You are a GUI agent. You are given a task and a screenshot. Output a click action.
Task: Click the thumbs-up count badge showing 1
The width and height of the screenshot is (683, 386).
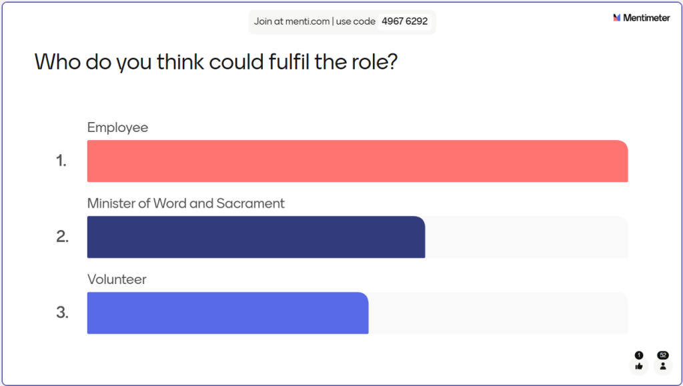(639, 355)
